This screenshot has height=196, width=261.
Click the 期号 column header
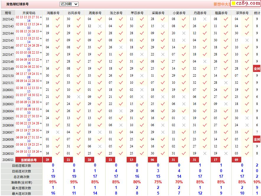[x=8, y=13]
